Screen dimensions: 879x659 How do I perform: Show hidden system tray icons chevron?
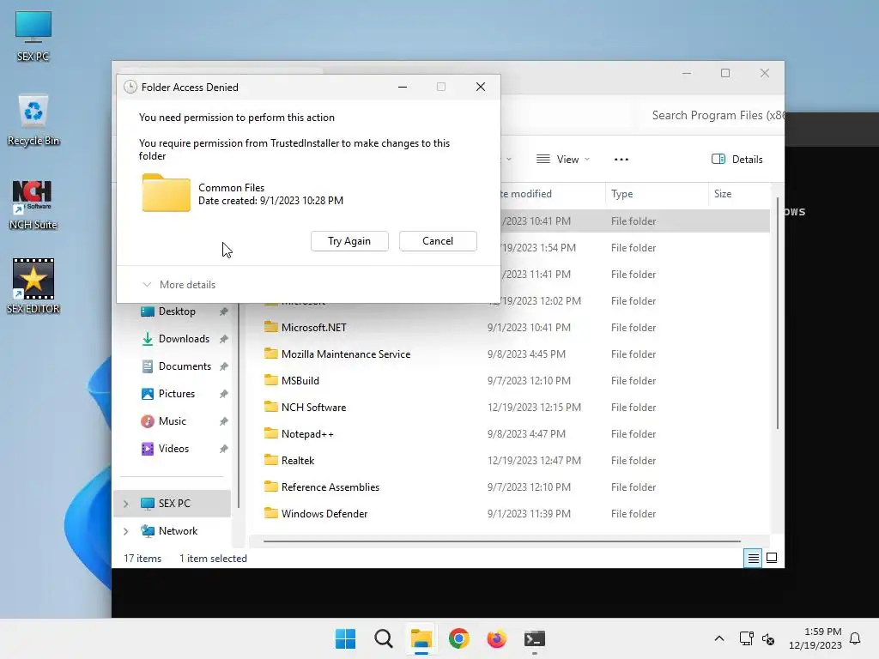[719, 638]
